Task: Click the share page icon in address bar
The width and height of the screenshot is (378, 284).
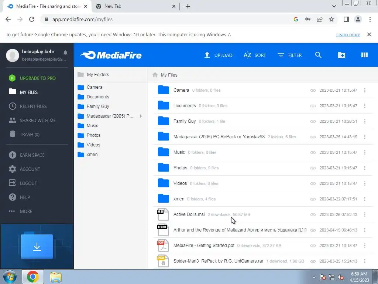Action: tap(320, 19)
